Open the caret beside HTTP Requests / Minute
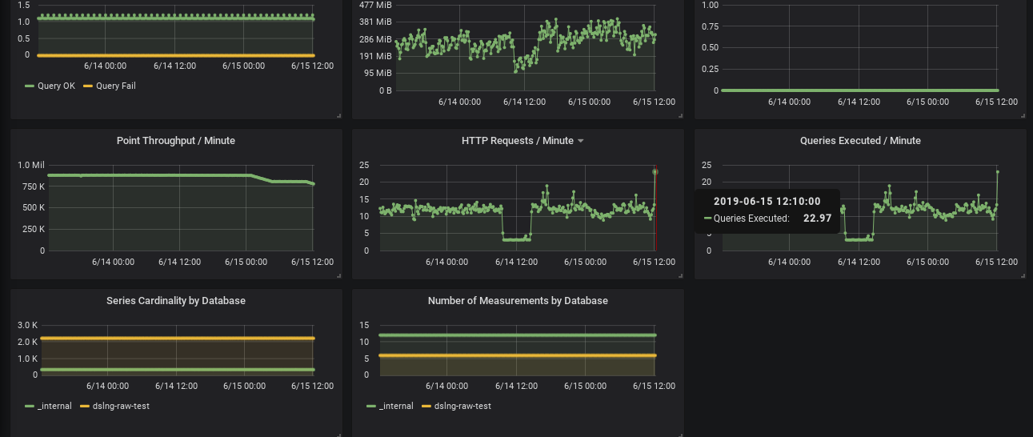This screenshot has height=437, width=1033. (x=581, y=141)
